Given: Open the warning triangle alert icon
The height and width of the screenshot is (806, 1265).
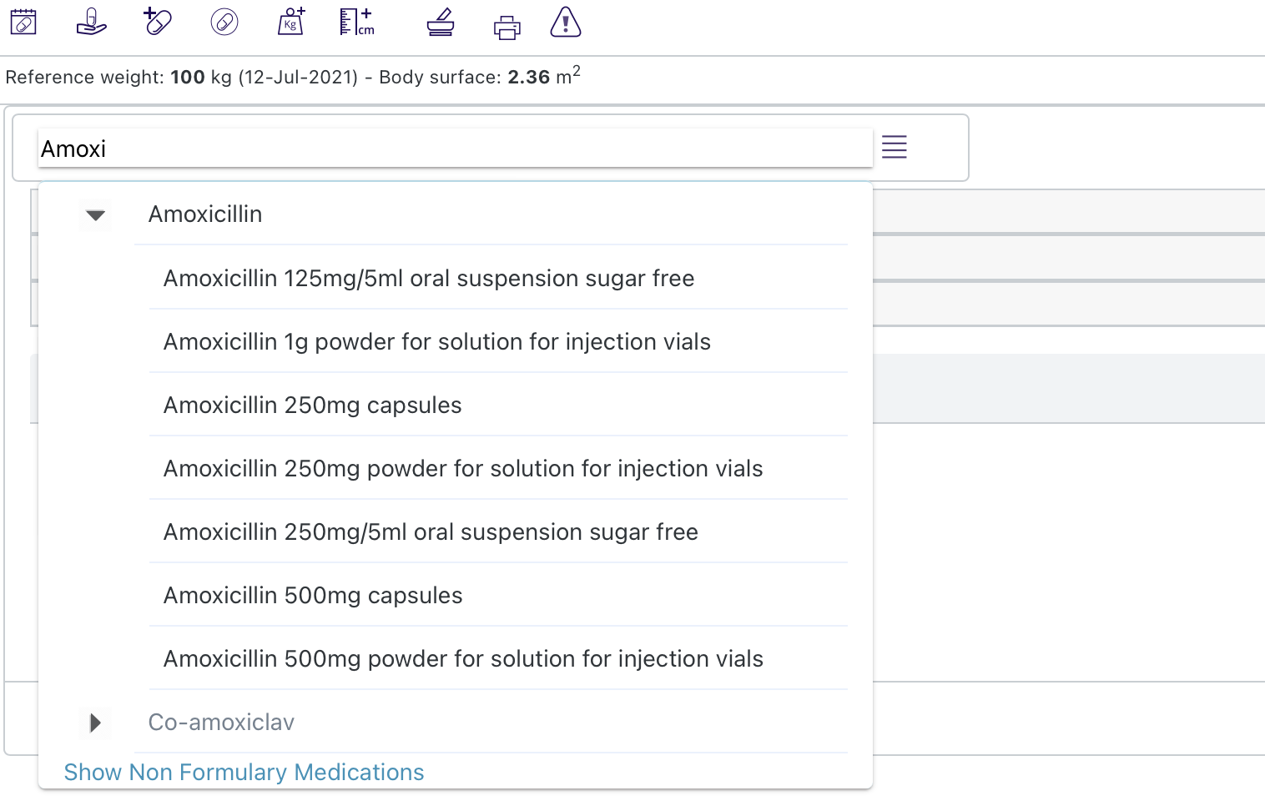Looking at the screenshot, I should [565, 23].
